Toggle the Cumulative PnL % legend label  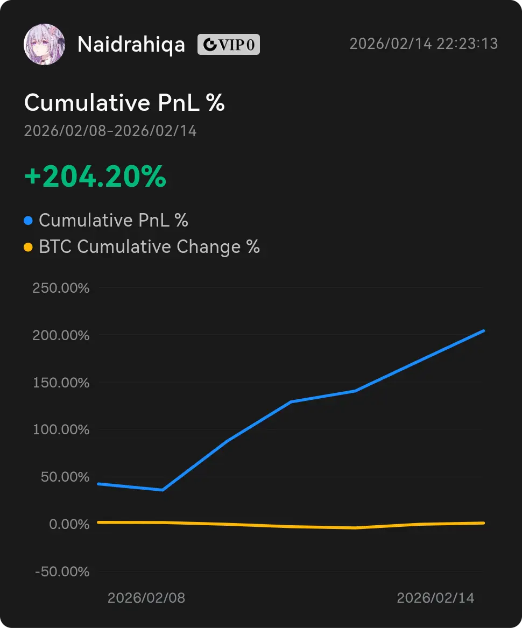click(x=113, y=220)
